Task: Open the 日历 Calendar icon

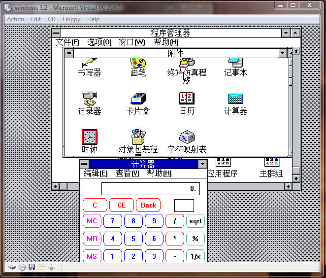Action: (187, 99)
